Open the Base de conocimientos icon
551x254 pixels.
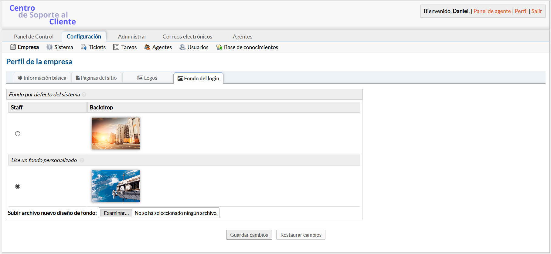[219, 47]
